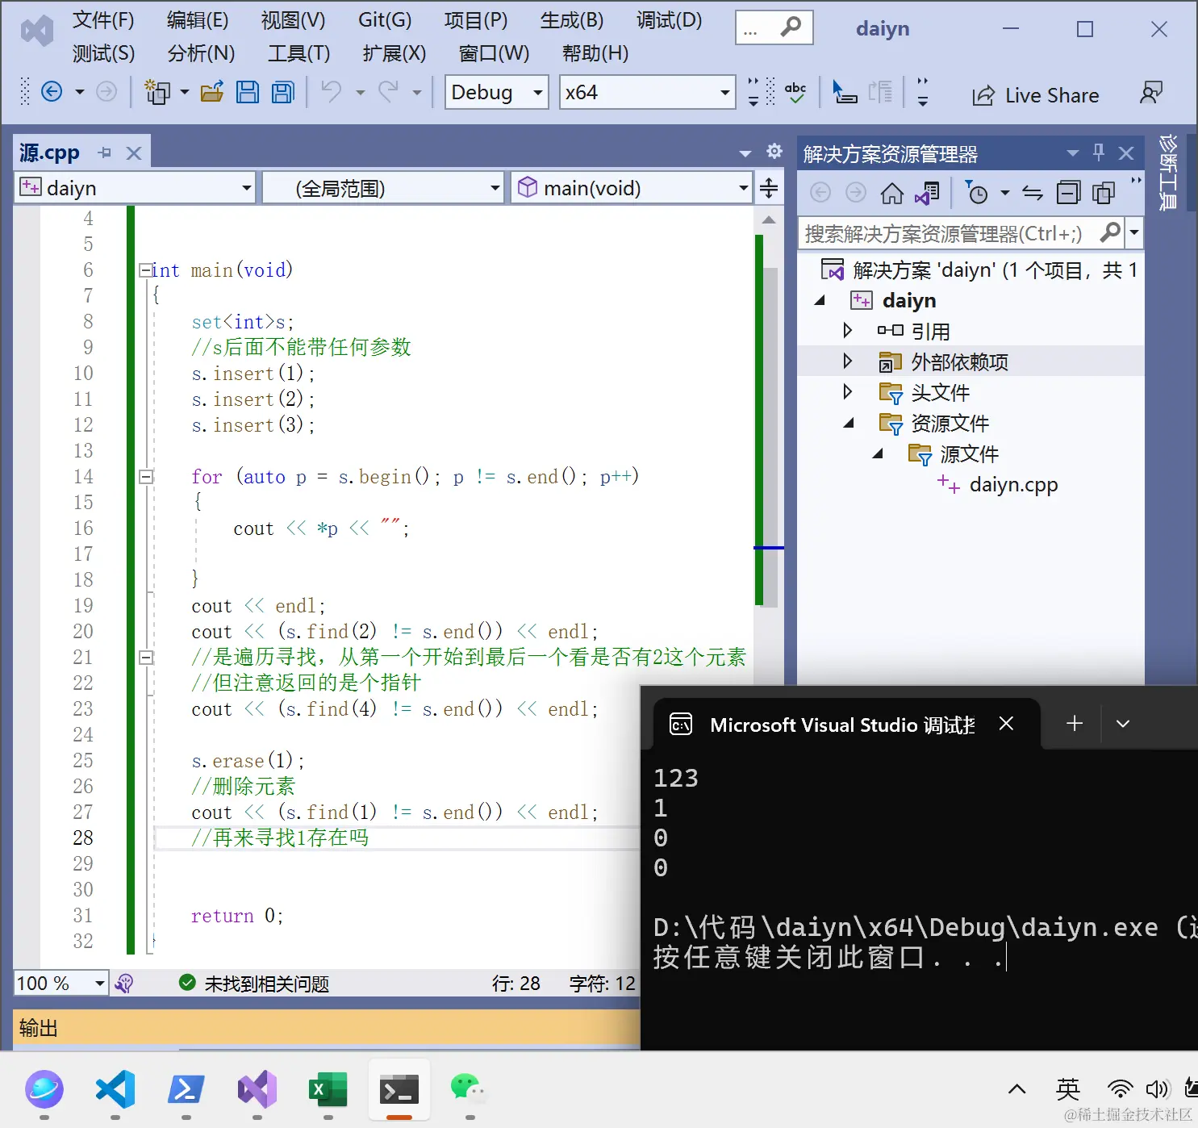Open the 生成(B) menu
1198x1128 pixels.
(572, 20)
